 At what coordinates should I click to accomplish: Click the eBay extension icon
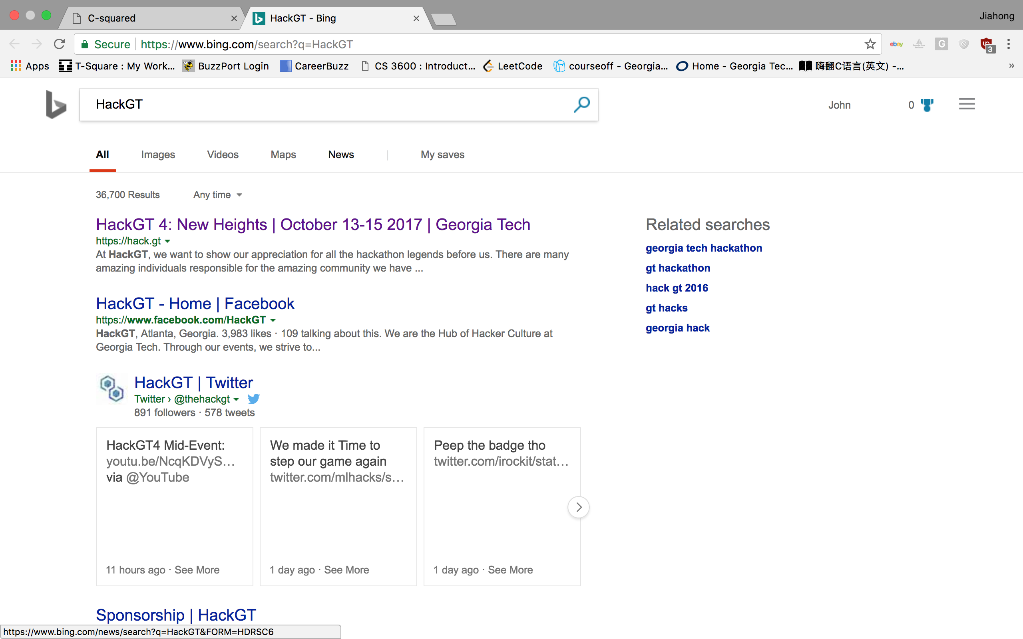896,44
